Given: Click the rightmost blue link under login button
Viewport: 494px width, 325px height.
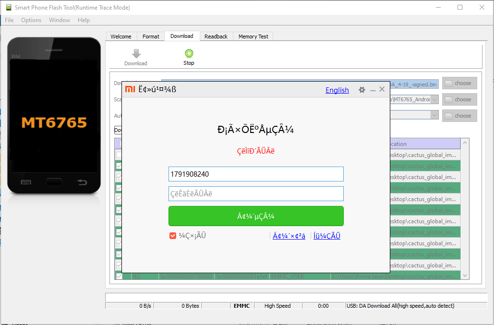Looking at the screenshot, I should tap(327, 236).
